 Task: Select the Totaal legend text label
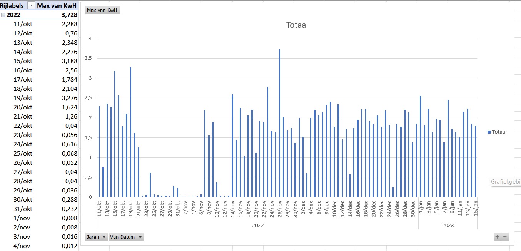point(499,132)
